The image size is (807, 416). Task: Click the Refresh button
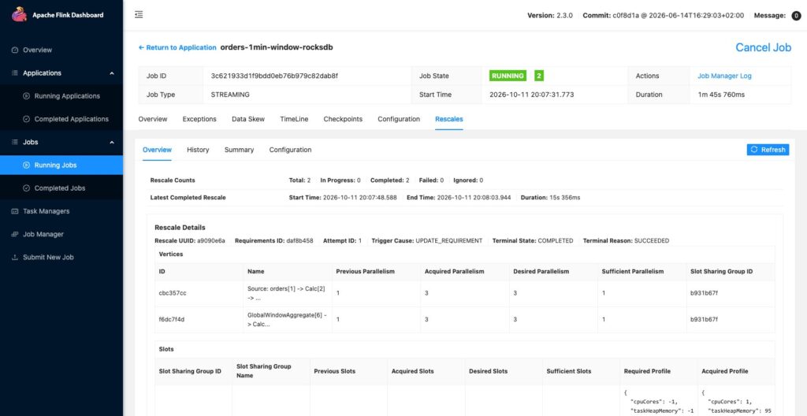[x=768, y=150]
